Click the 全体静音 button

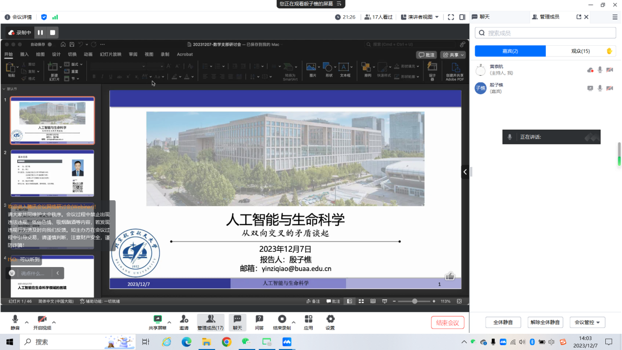[503, 323]
